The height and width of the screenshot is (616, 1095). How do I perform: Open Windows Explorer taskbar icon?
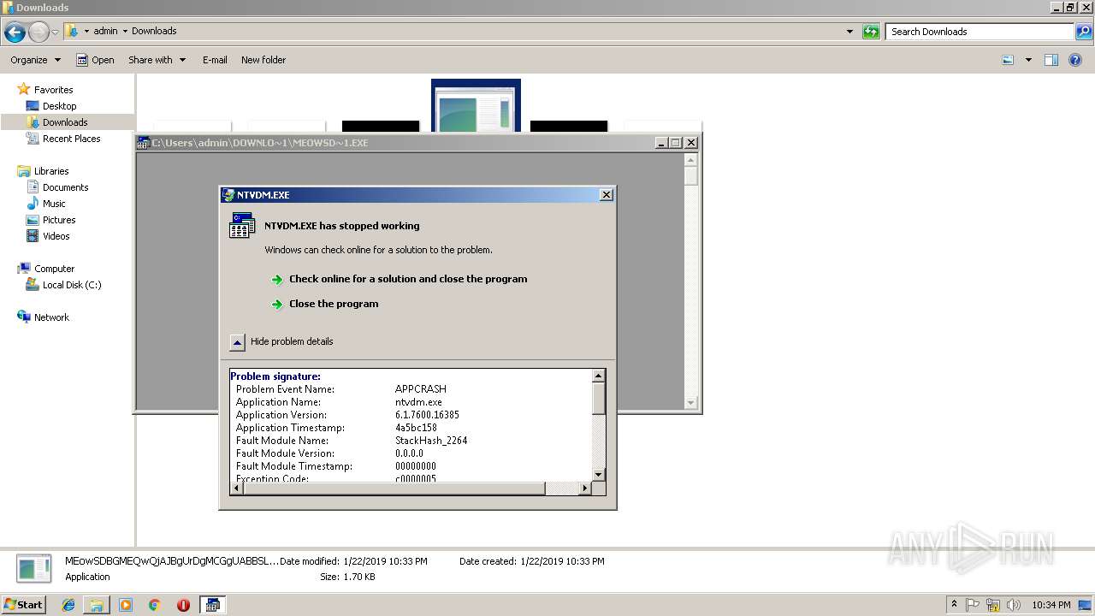97,605
